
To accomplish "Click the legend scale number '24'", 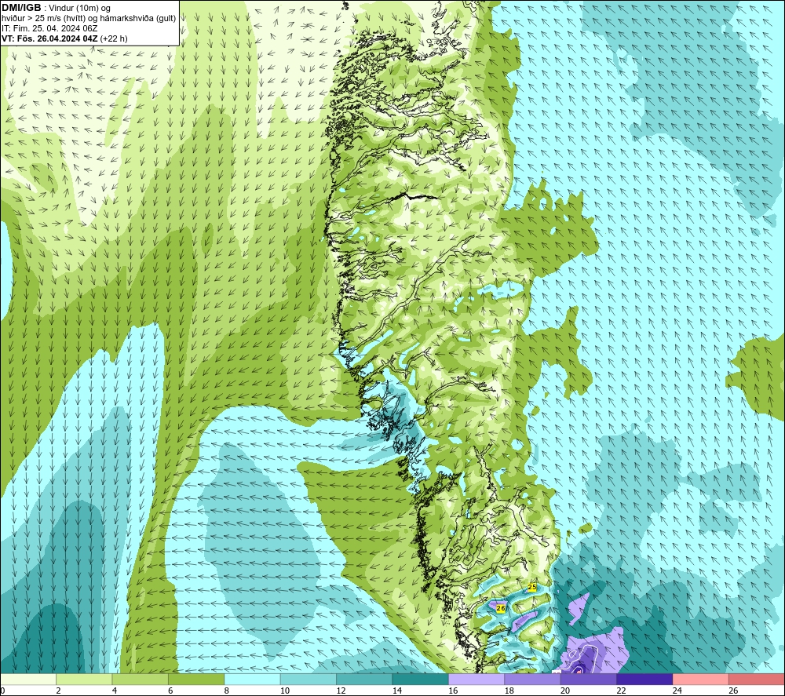I will [x=677, y=691].
